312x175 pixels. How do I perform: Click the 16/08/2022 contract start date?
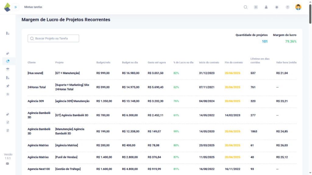(207, 169)
